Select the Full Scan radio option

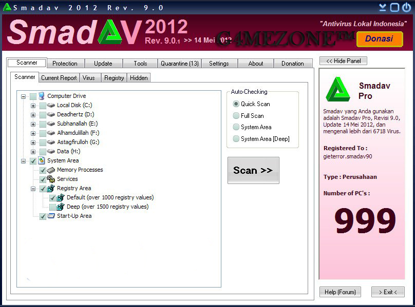coord(236,115)
